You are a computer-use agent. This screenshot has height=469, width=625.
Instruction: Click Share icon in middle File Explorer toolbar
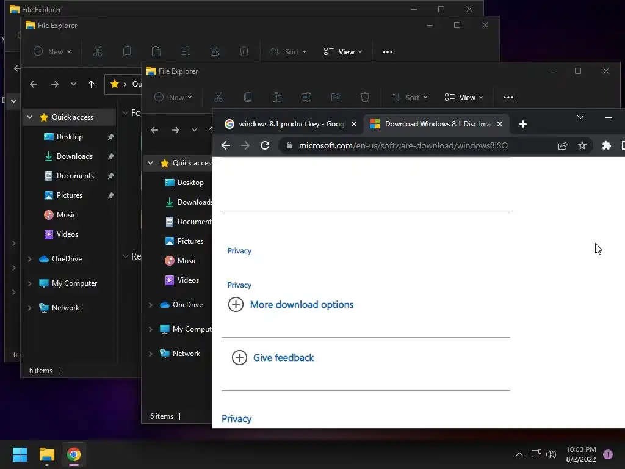[x=215, y=51]
